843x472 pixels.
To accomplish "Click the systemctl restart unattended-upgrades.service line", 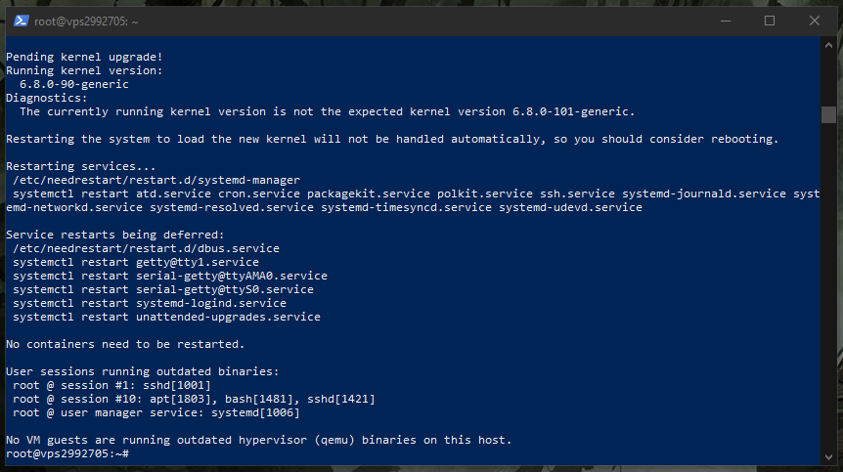I will tap(166, 317).
